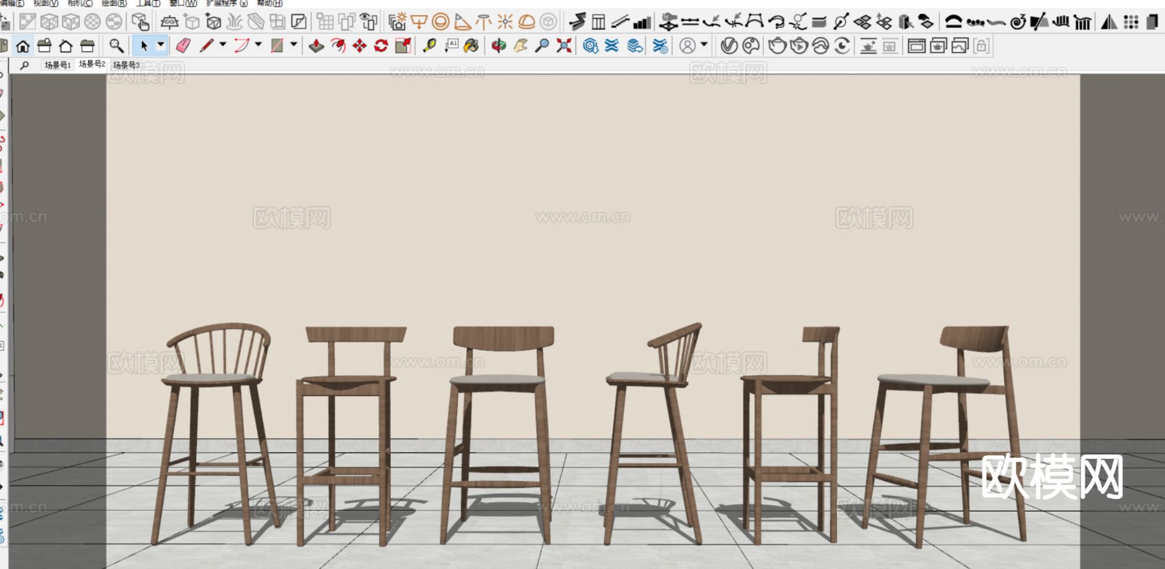The image size is (1165, 569).
Task: Select the leftmost spindle-back bar stool
Action: pos(216,432)
